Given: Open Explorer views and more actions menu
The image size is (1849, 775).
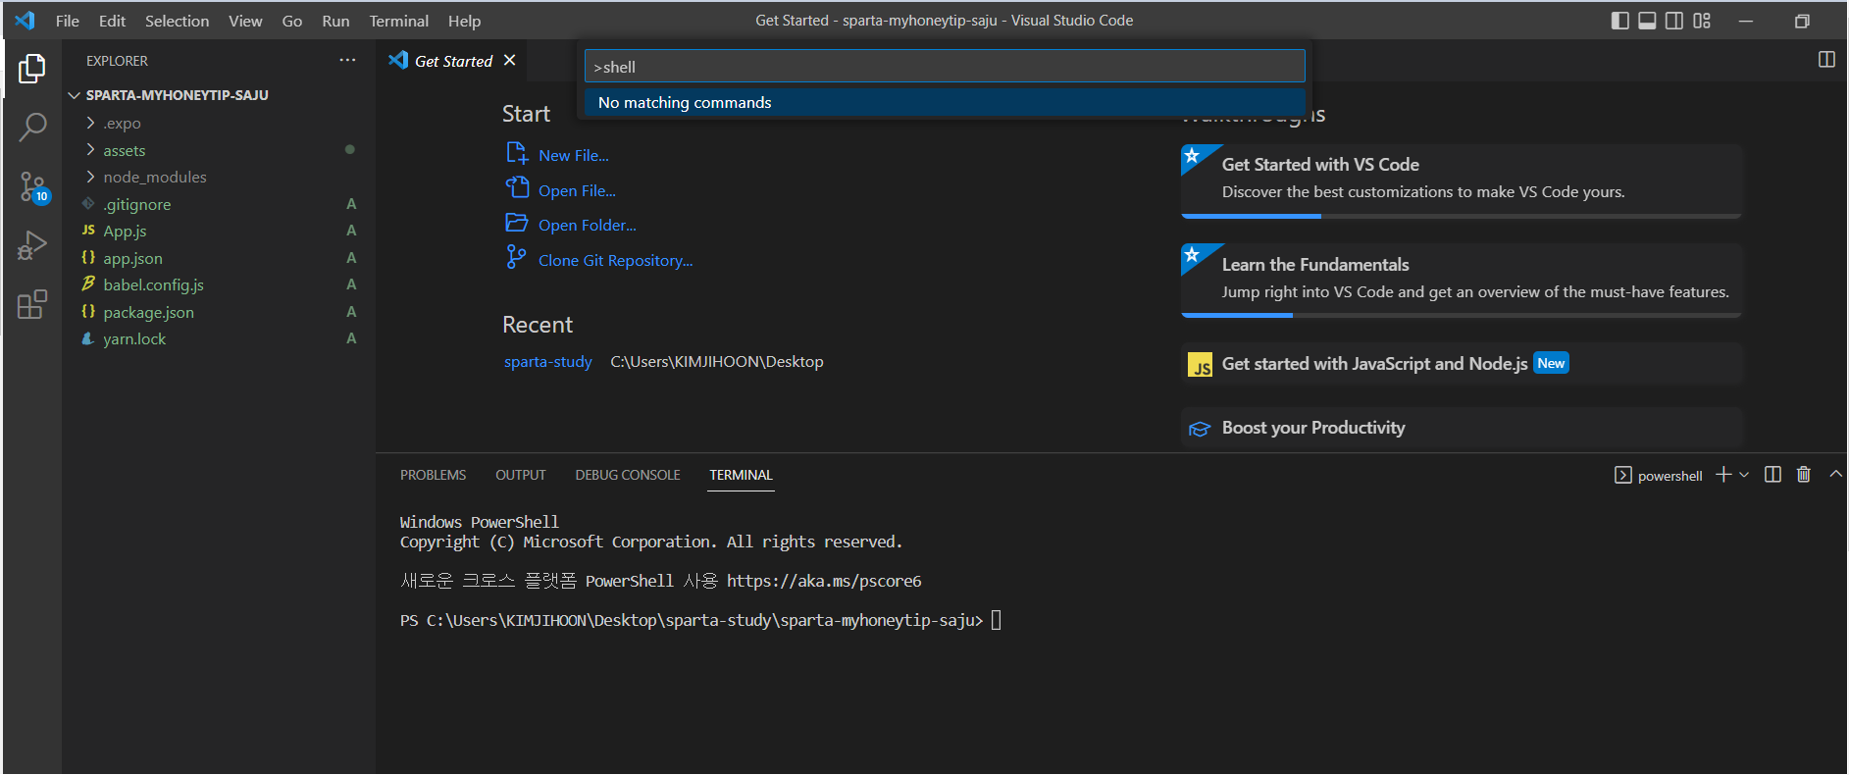Looking at the screenshot, I should coord(347,61).
